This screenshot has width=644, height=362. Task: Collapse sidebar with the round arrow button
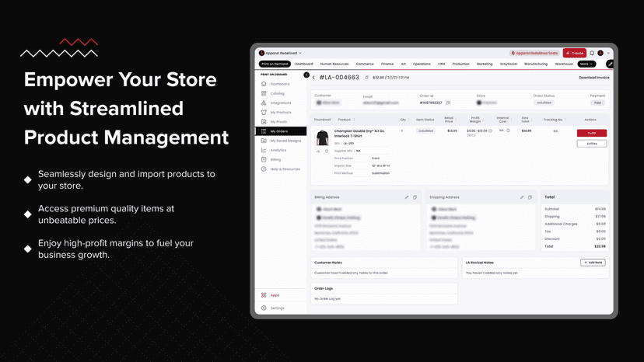[x=306, y=75]
